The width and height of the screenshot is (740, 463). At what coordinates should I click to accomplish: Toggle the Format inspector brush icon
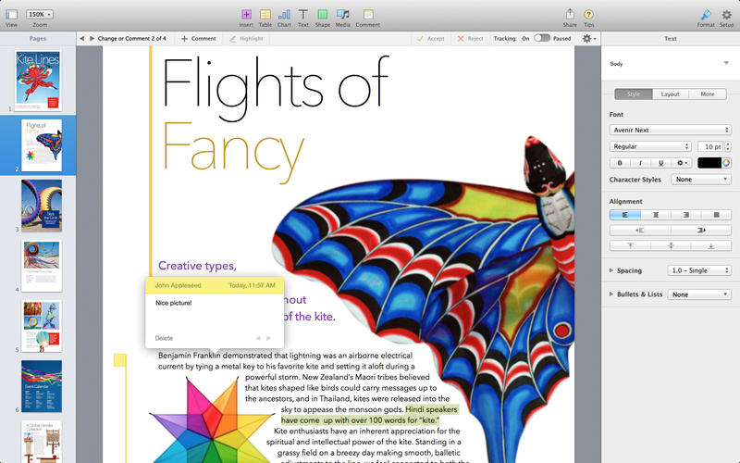[x=706, y=14]
